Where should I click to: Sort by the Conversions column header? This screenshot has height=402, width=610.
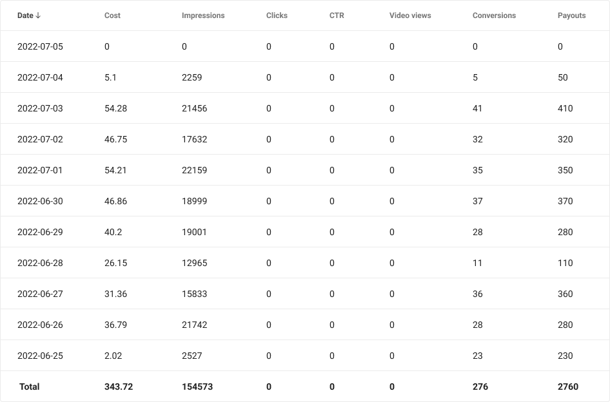[494, 15]
